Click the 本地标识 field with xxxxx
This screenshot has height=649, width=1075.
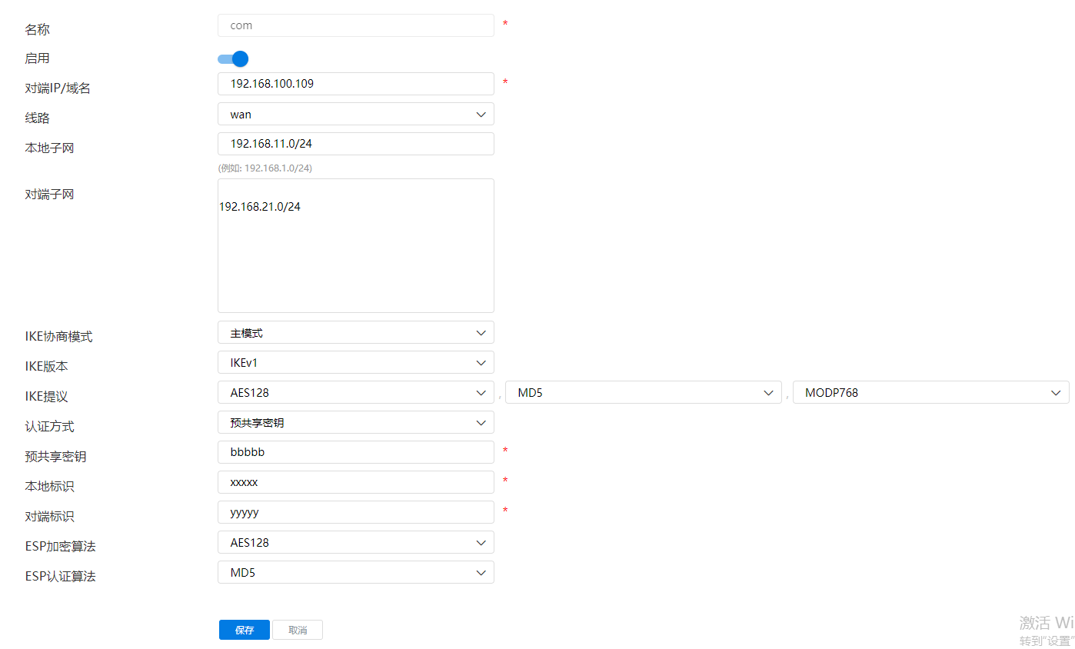pyautogui.click(x=355, y=483)
